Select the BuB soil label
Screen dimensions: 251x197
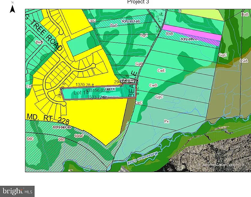coord(39,42)
